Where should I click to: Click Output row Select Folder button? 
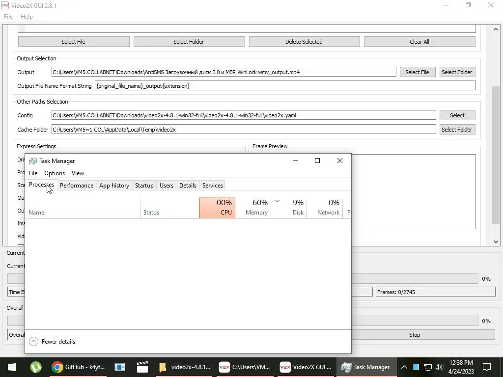[457, 72]
